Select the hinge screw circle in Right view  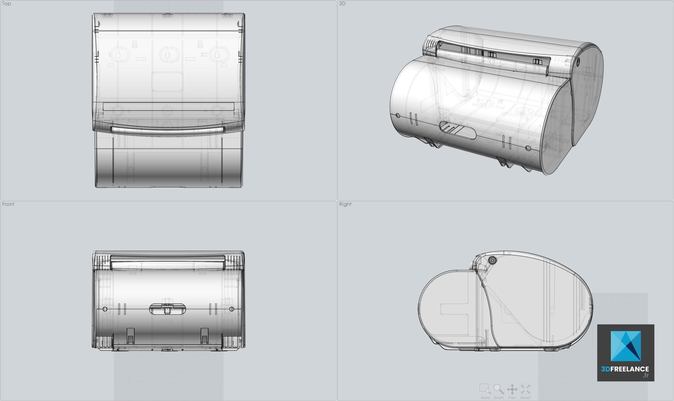492,260
